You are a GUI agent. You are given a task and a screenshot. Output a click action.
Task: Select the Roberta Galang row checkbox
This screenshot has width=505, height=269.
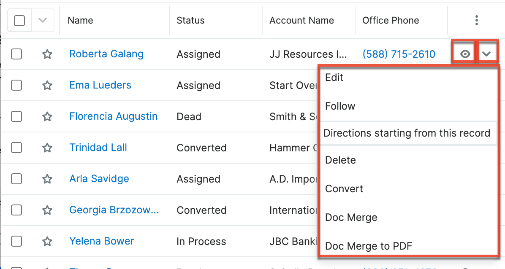pos(16,54)
